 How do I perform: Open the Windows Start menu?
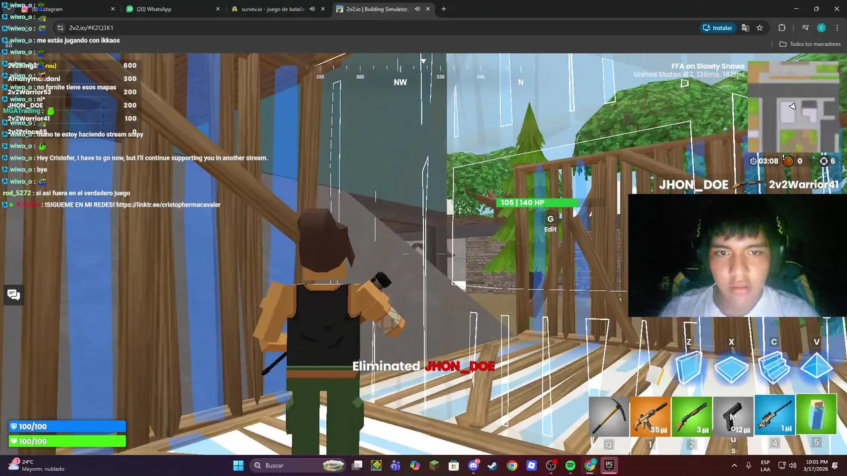[x=238, y=465]
